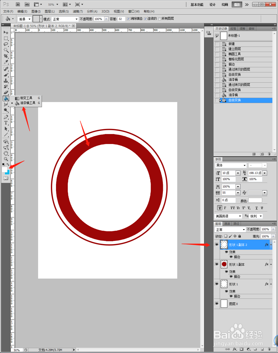Select the Zoom tool in toolbox
Image resolution: width=278 pixels, height=353 pixels.
coord(6,159)
